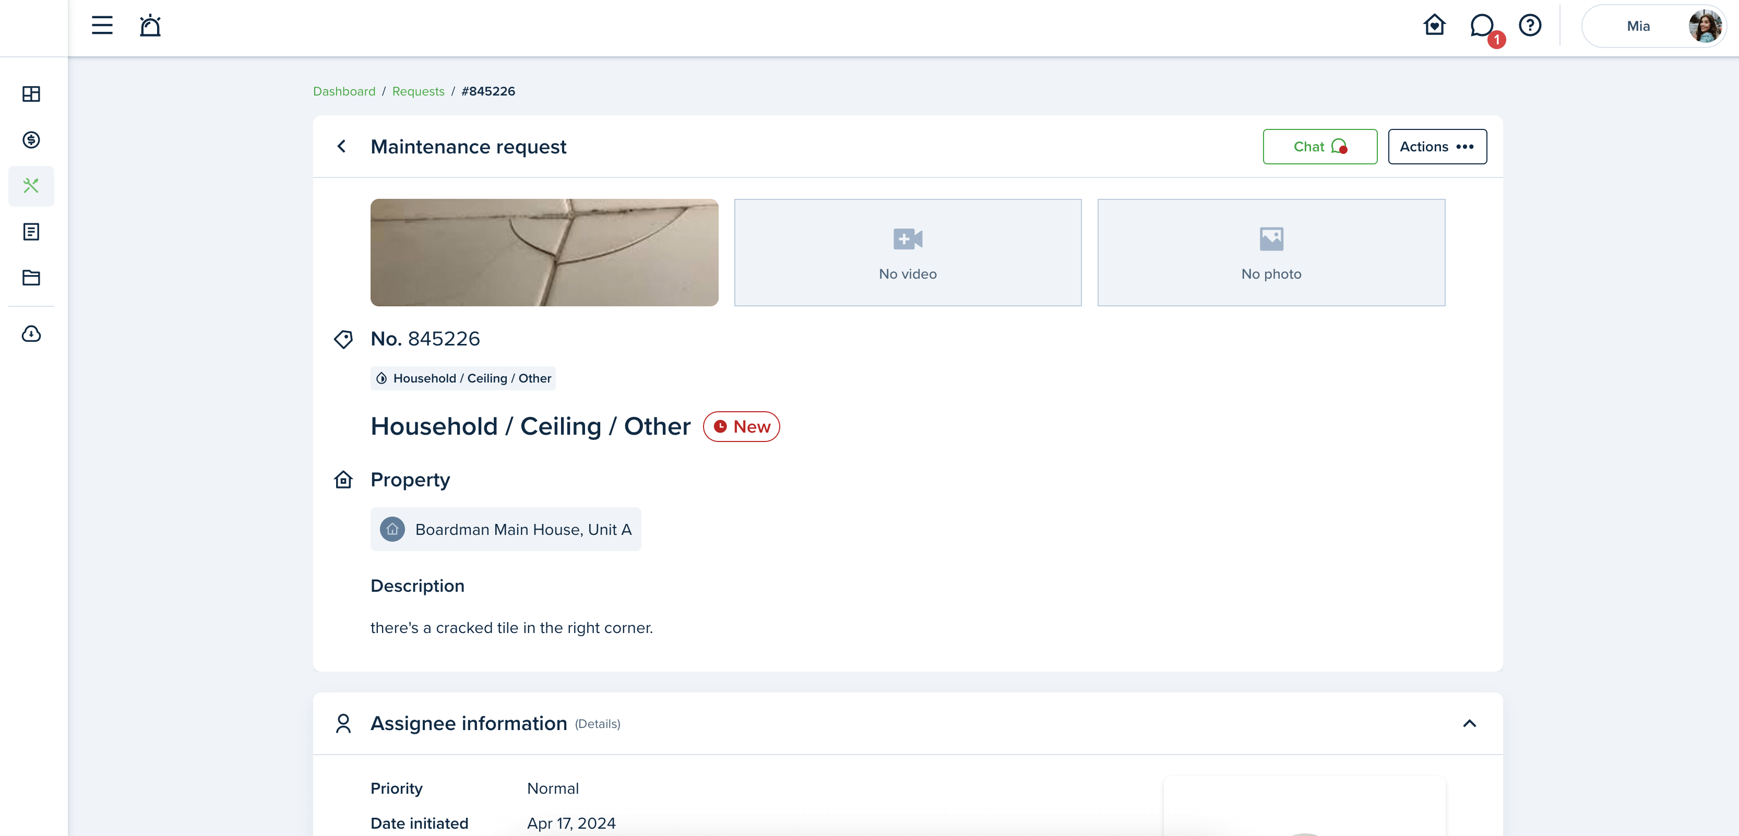Image resolution: width=1739 pixels, height=836 pixels.
Task: Open the Chat button
Action: [x=1320, y=147]
